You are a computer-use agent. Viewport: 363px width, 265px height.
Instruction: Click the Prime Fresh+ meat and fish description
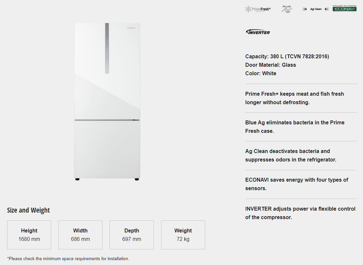295,98
